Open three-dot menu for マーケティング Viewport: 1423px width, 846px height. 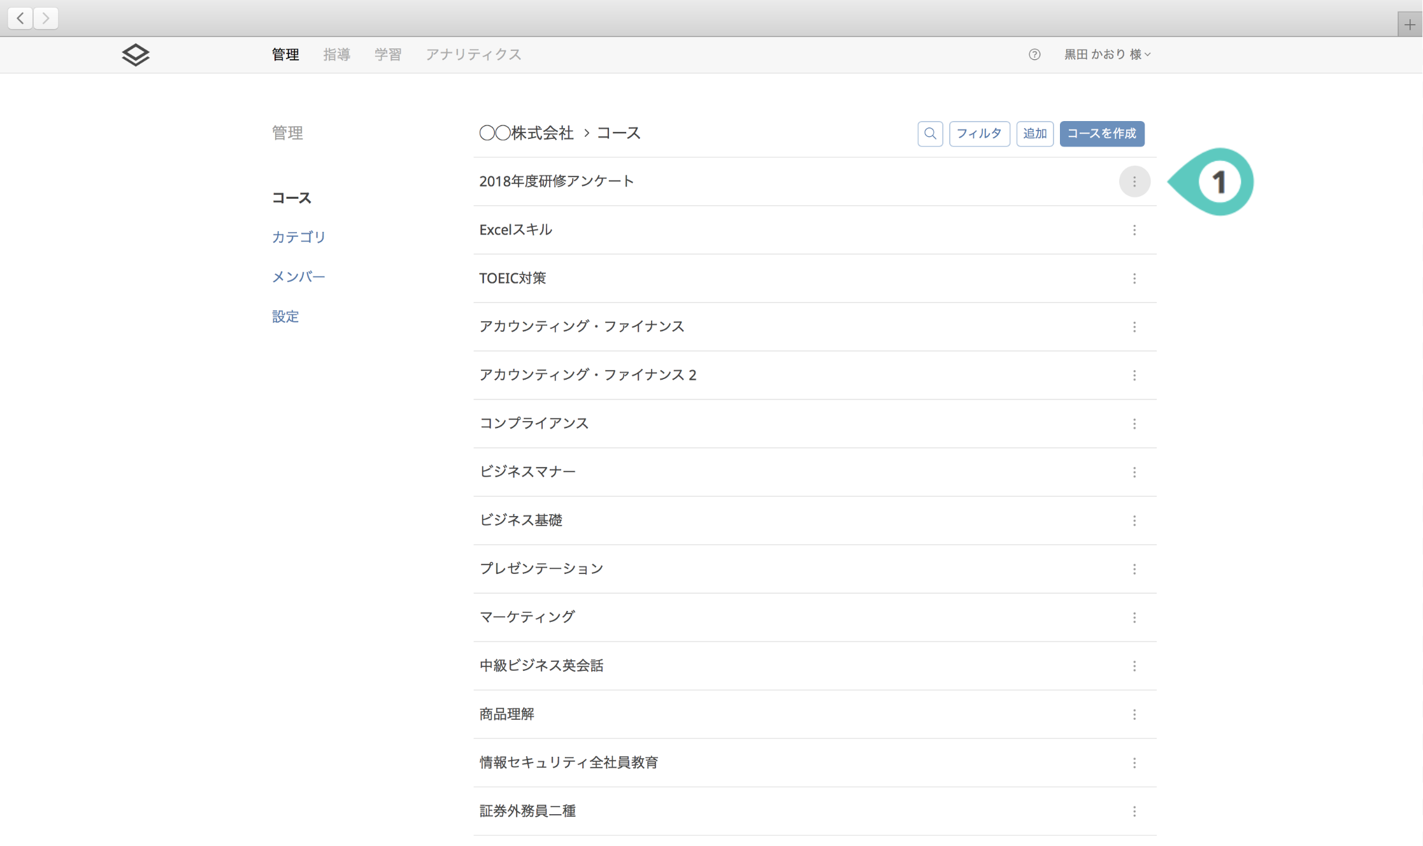click(x=1134, y=617)
